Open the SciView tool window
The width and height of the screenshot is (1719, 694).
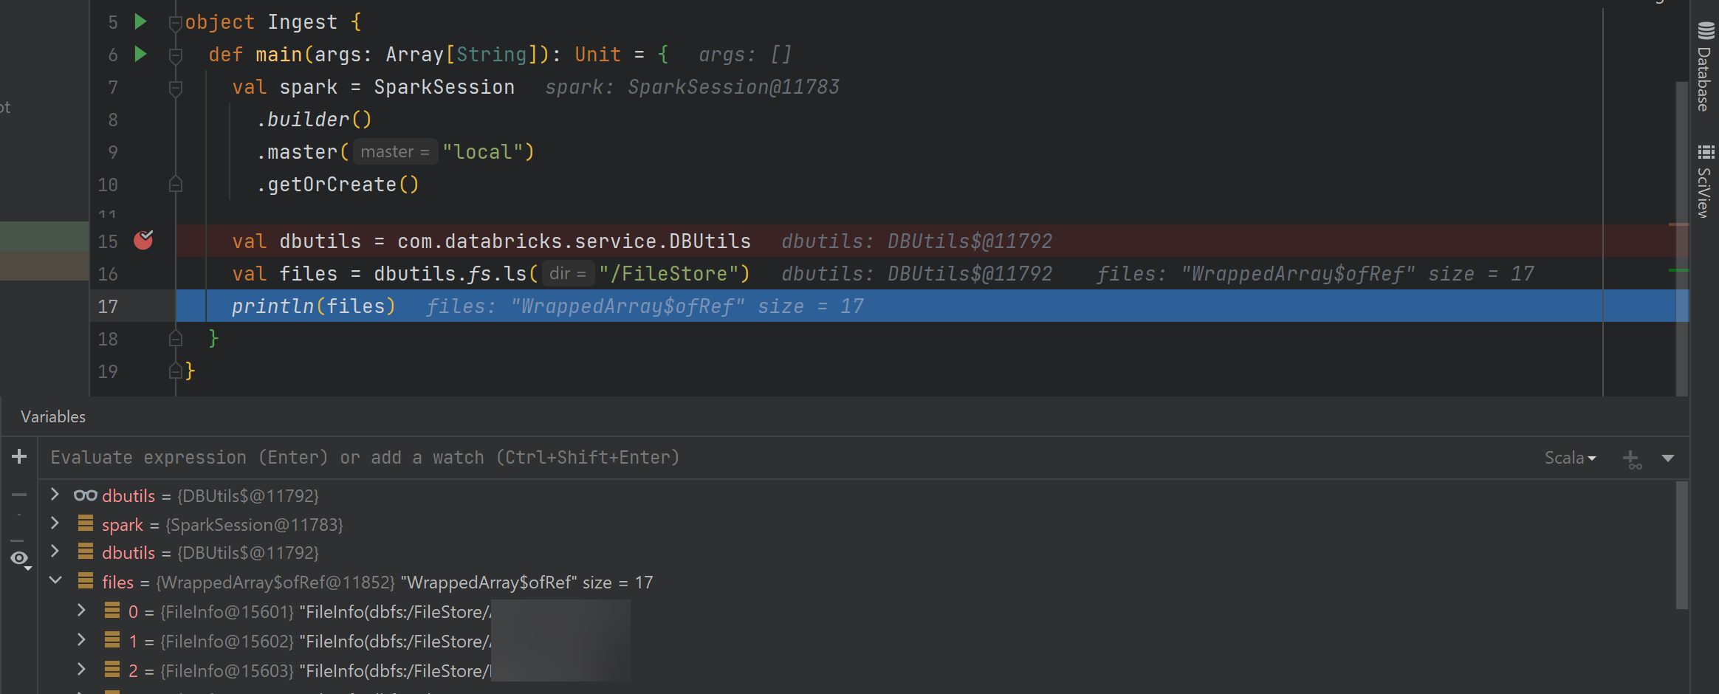pyautogui.click(x=1706, y=177)
